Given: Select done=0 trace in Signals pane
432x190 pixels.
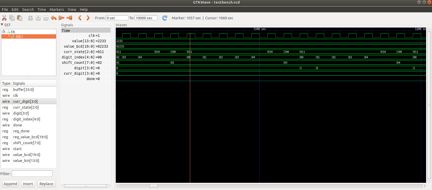Looking at the screenshot, I should [86, 79].
